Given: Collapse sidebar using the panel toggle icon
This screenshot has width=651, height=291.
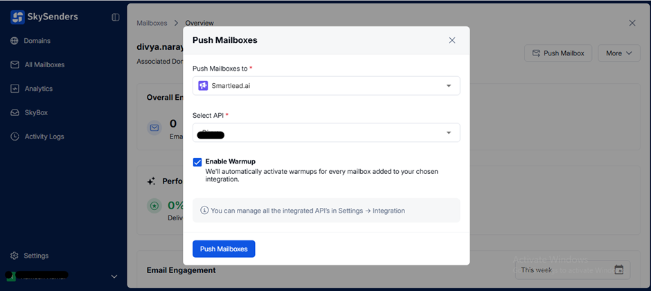Looking at the screenshot, I should 116,17.
